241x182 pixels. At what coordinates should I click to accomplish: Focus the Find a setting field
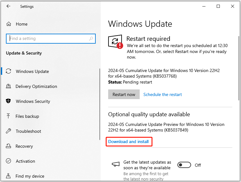(x=51, y=39)
